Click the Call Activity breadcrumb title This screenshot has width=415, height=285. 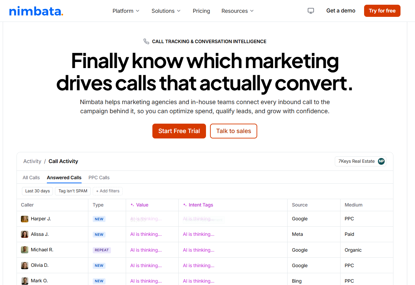point(63,161)
